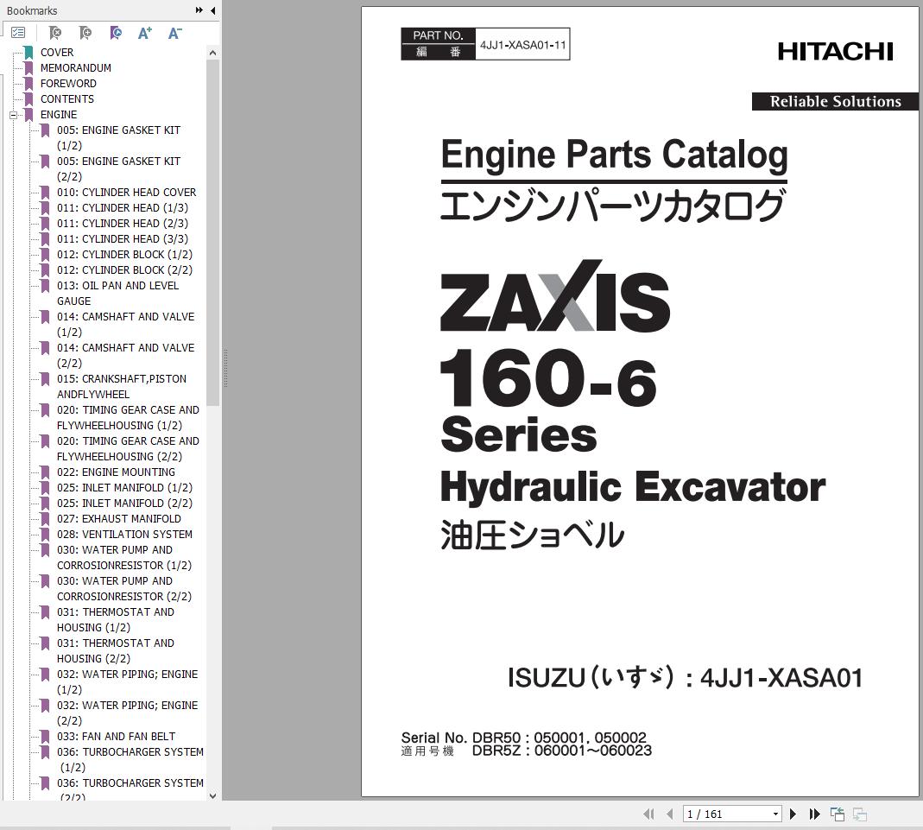Screen dimensions: 923x830
Task: Open 033: FAN AND FAN BELT bookmark
Action: 116,737
